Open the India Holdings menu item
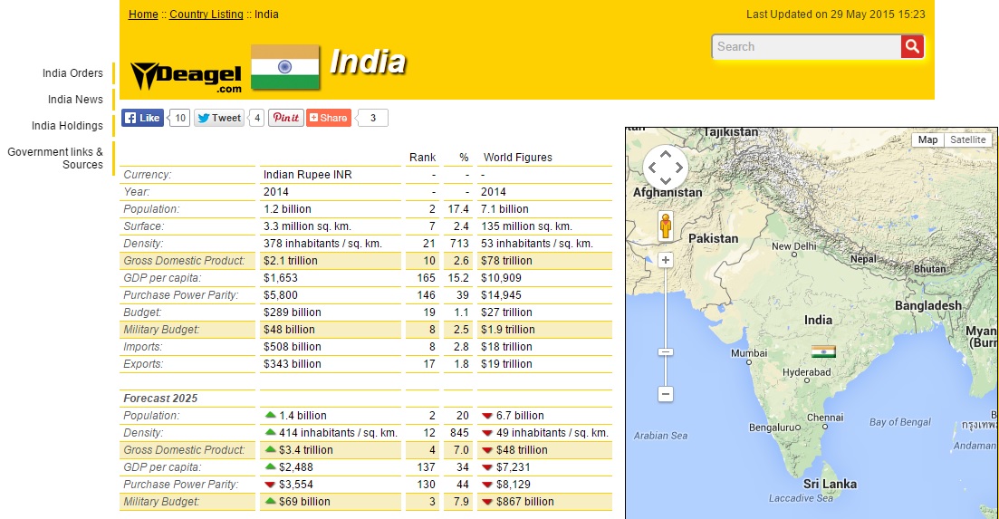 pyautogui.click(x=68, y=126)
